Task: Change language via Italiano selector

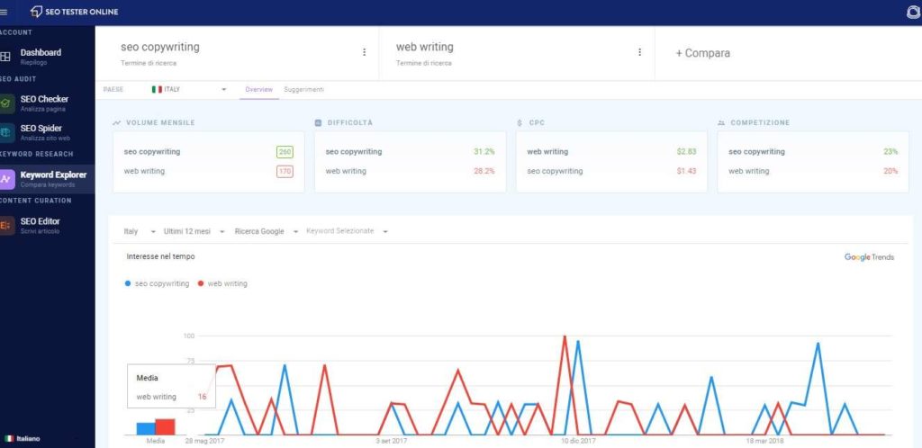Action: click(23, 438)
